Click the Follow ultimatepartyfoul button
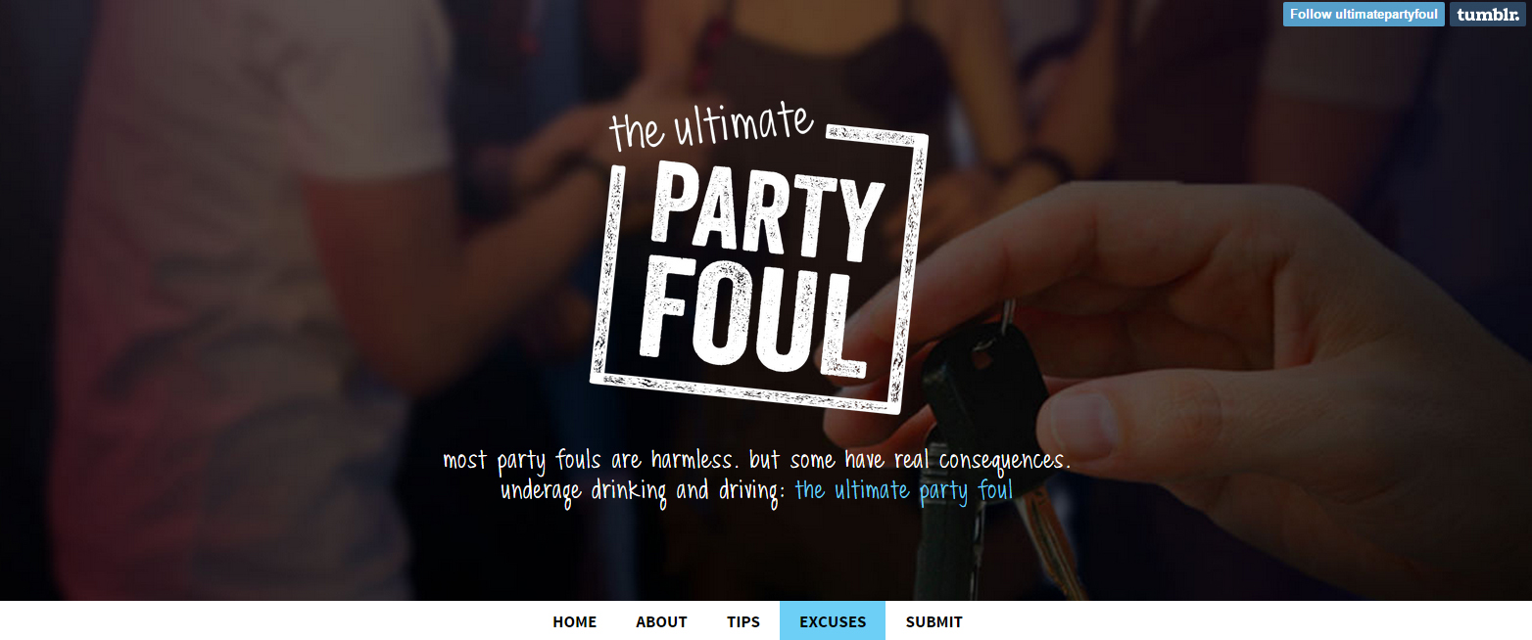The image size is (1532, 640). [x=1364, y=14]
